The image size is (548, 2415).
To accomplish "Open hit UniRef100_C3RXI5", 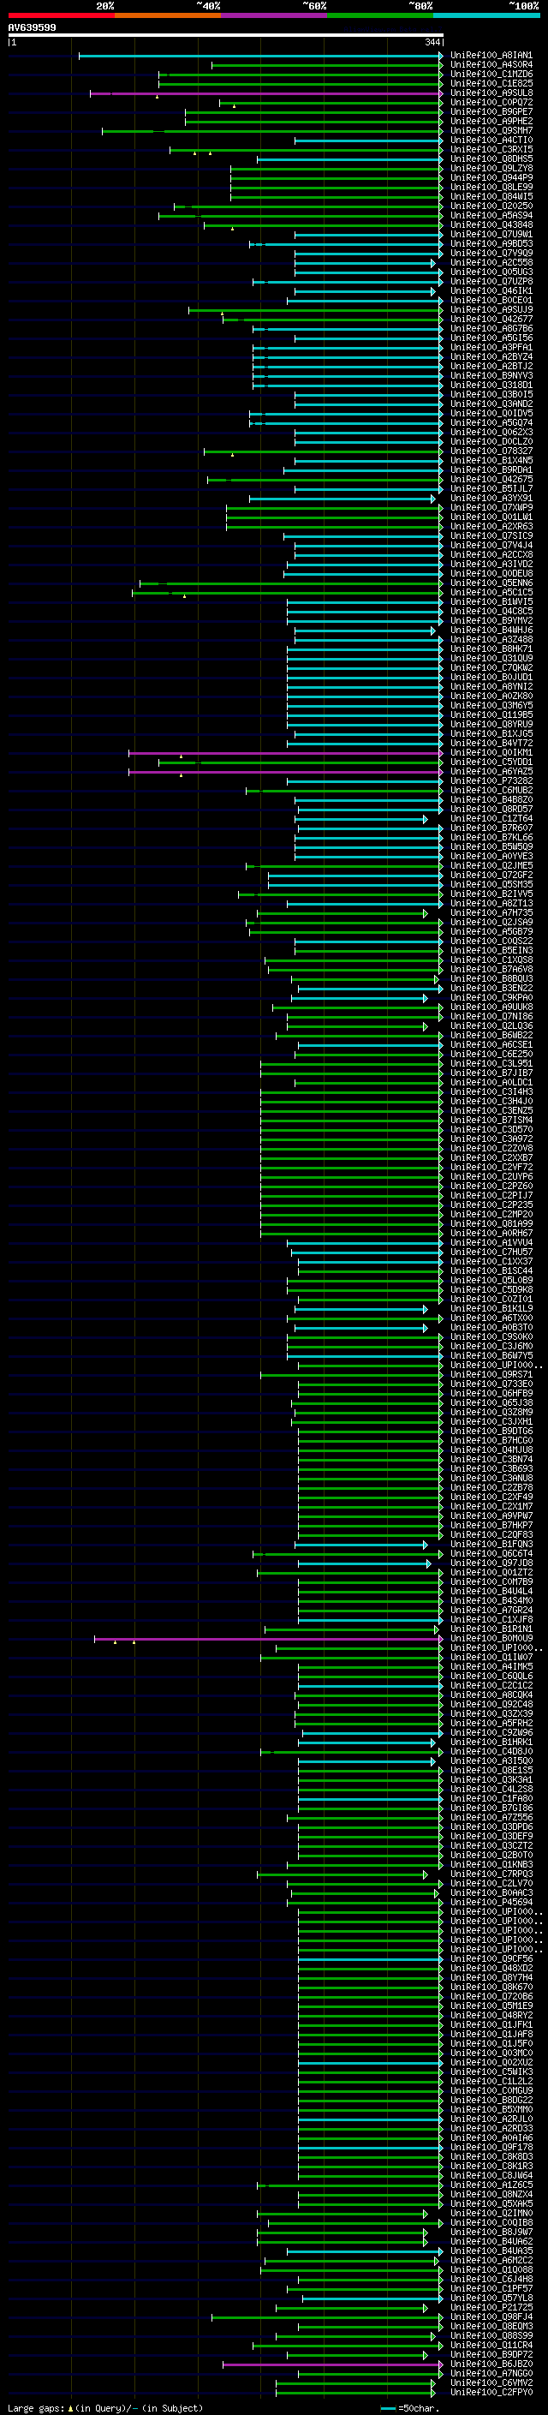I will pos(491,150).
